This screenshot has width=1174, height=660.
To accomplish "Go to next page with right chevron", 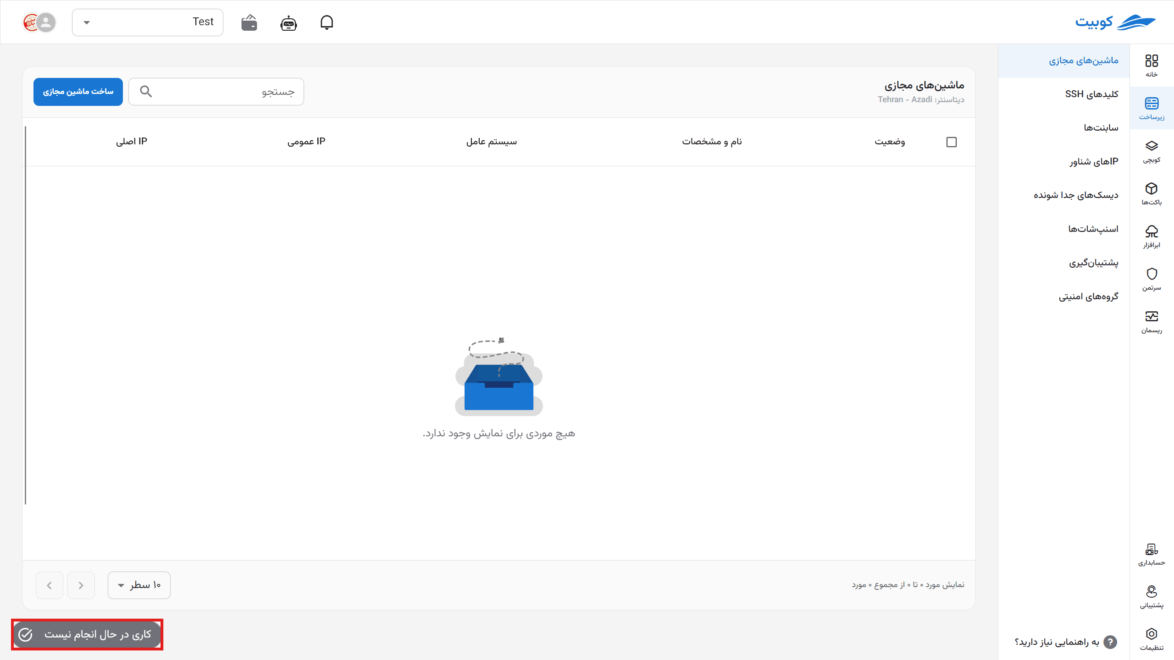I will (81, 585).
